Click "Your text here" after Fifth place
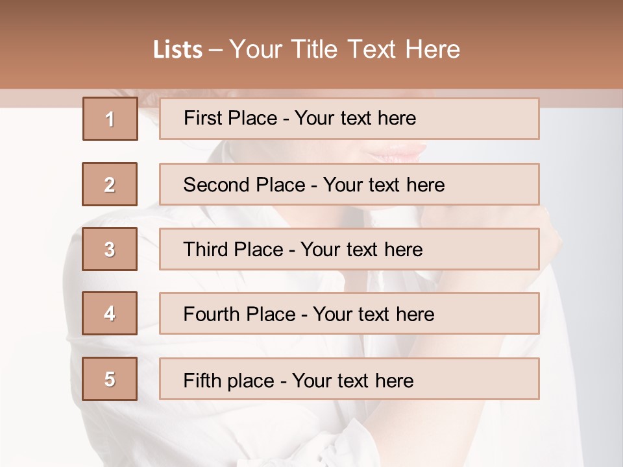Image resolution: width=623 pixels, height=467 pixels. pos(352,380)
